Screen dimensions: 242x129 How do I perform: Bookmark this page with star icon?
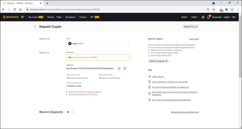pyautogui.click(x=214, y=9)
